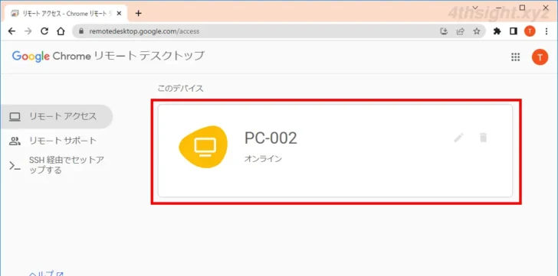
Task: Open the Google apps grid launcher
Action: [515, 57]
